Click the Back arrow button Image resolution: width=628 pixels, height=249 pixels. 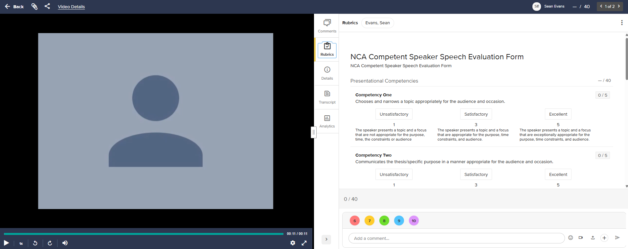pyautogui.click(x=14, y=7)
